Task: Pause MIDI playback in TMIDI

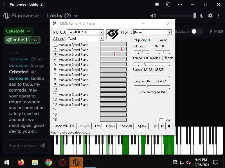Action: (x=162, y=126)
